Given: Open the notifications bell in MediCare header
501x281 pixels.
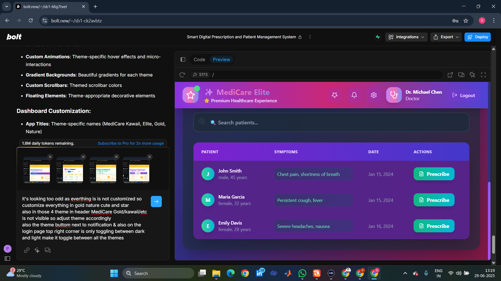Looking at the screenshot, I should pyautogui.click(x=354, y=95).
